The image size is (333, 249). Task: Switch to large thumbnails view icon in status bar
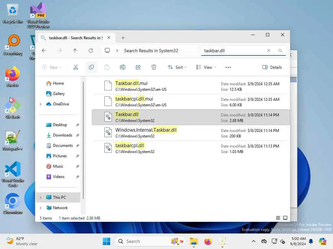click(285, 218)
